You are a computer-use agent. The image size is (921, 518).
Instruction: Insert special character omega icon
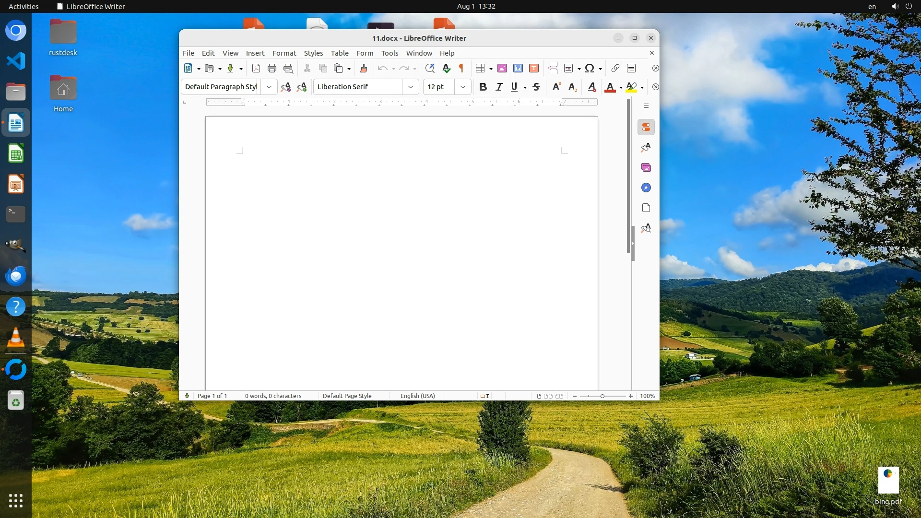coord(590,68)
